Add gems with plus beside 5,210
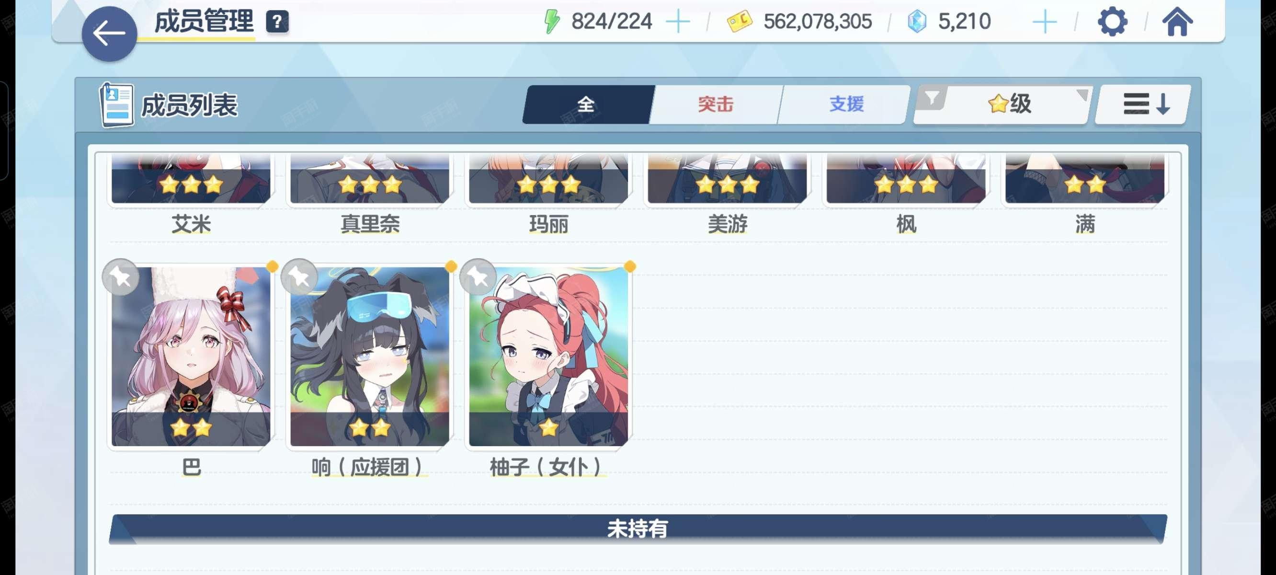The height and width of the screenshot is (575, 1276). tap(1044, 22)
